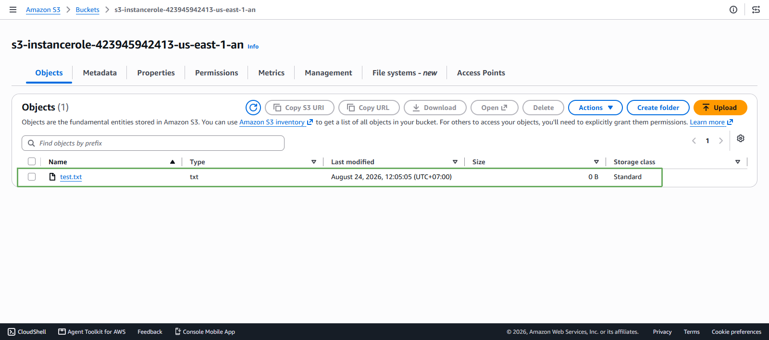Viewport: 769px width, 340px height.
Task: Click the test.txt file icon
Action: point(52,177)
